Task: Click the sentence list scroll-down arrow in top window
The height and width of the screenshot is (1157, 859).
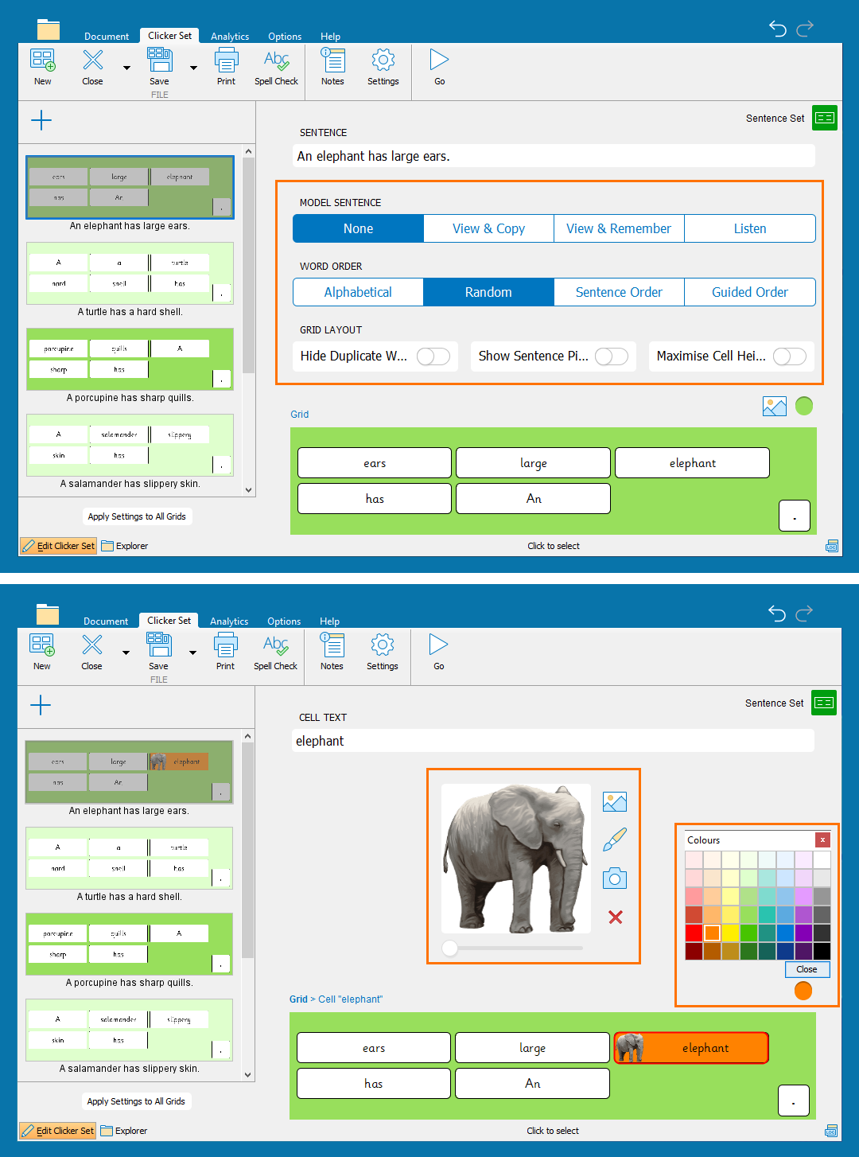Action: 248,490
